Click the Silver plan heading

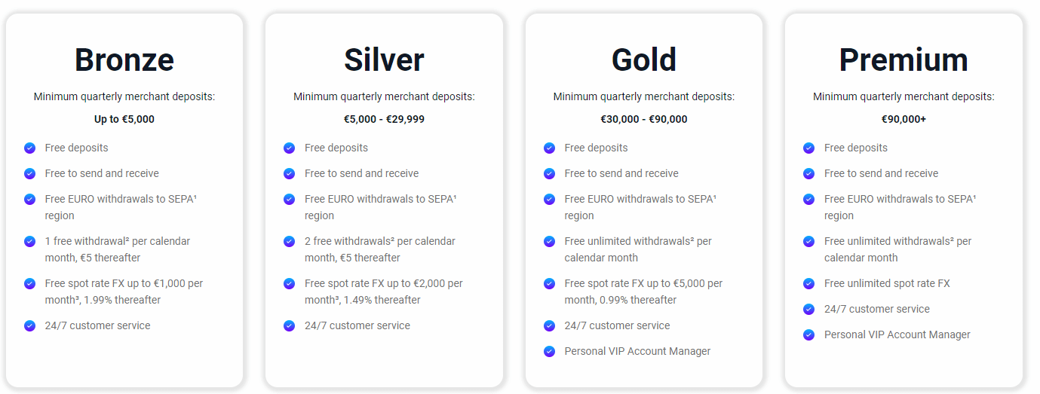(384, 60)
